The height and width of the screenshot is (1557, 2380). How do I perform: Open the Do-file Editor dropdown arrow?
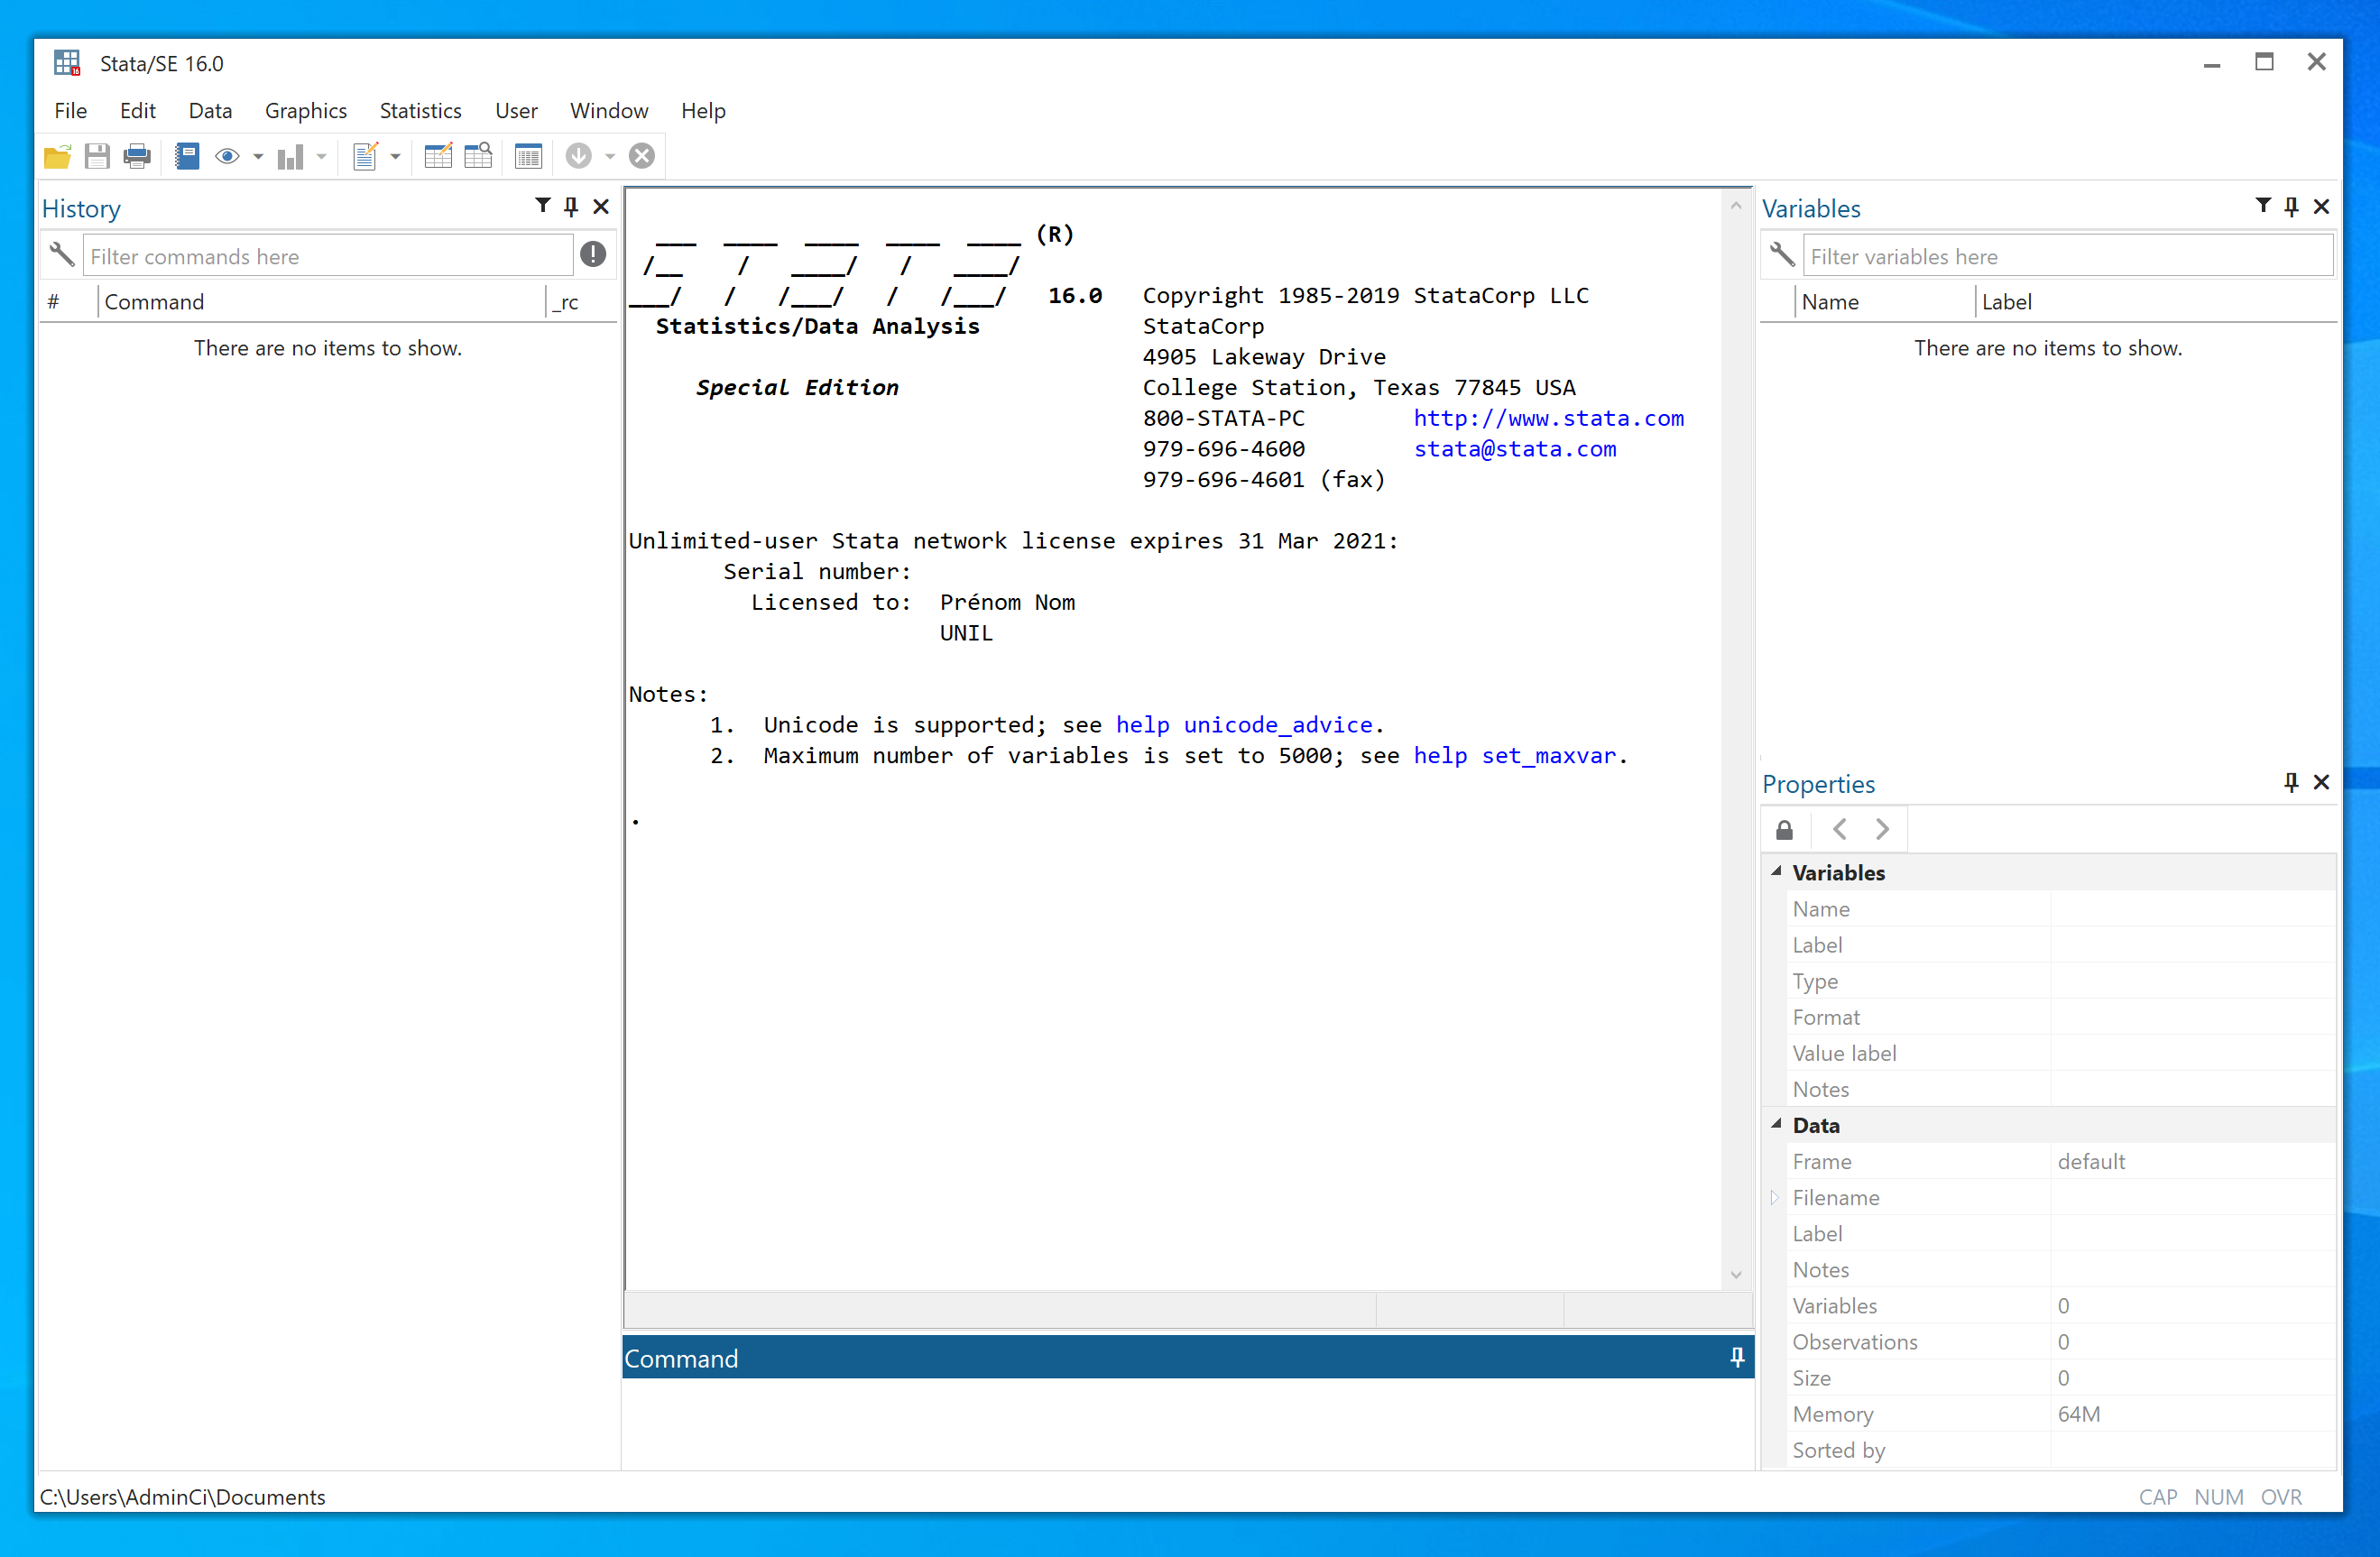[x=396, y=157]
